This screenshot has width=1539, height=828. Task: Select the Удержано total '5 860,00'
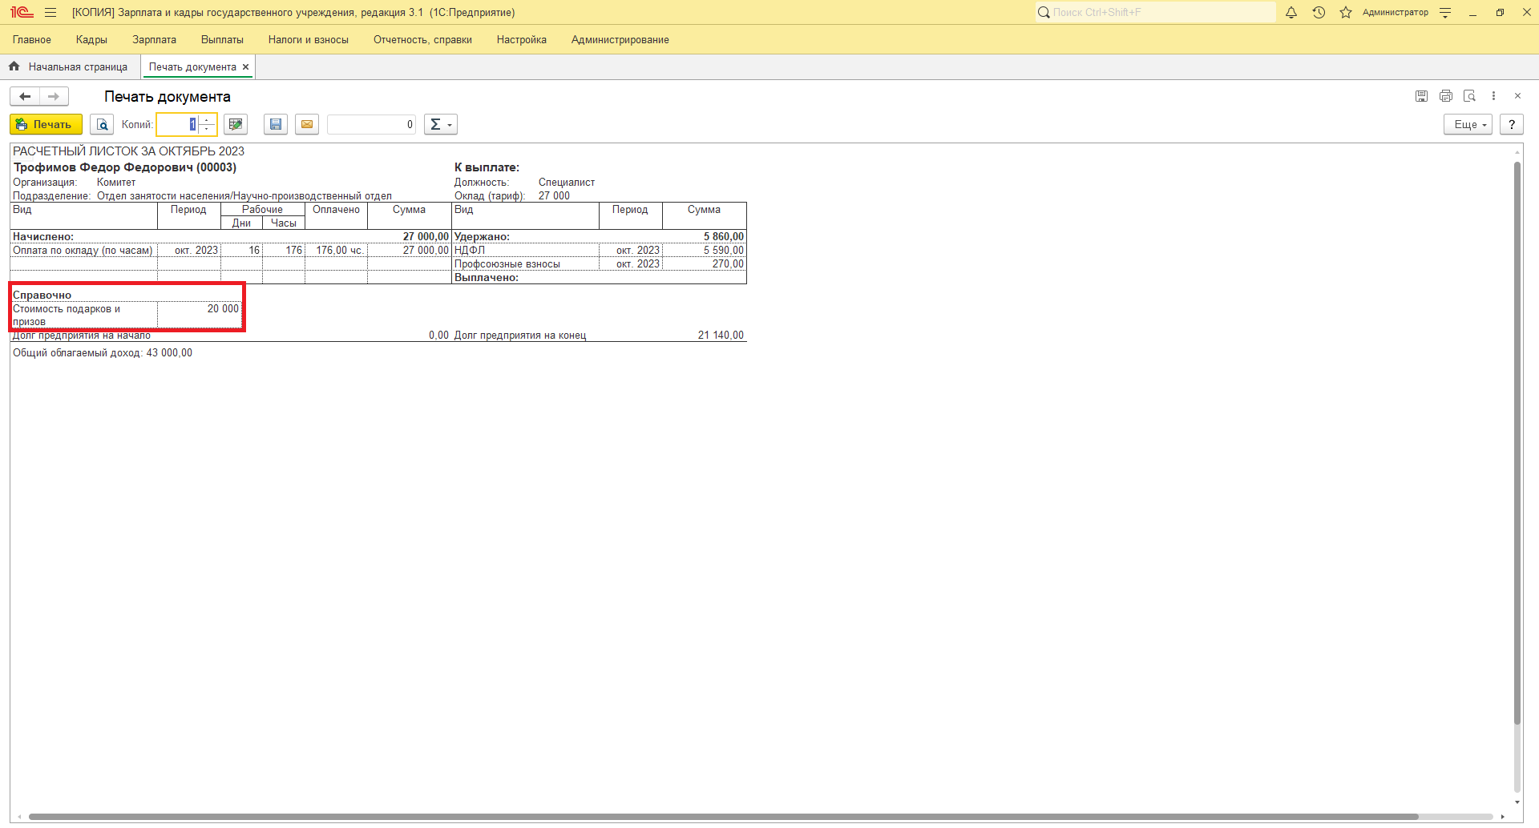point(724,237)
